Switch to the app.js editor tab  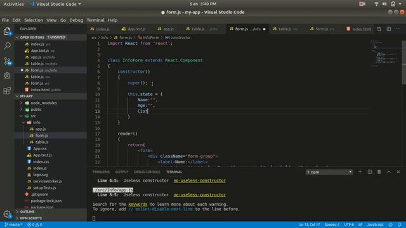166,29
